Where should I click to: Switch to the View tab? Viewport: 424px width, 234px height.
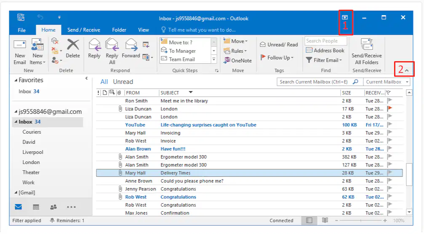point(143,30)
